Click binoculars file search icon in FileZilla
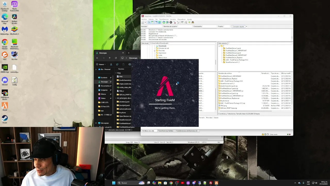The image size is (330, 186). pos(193,22)
